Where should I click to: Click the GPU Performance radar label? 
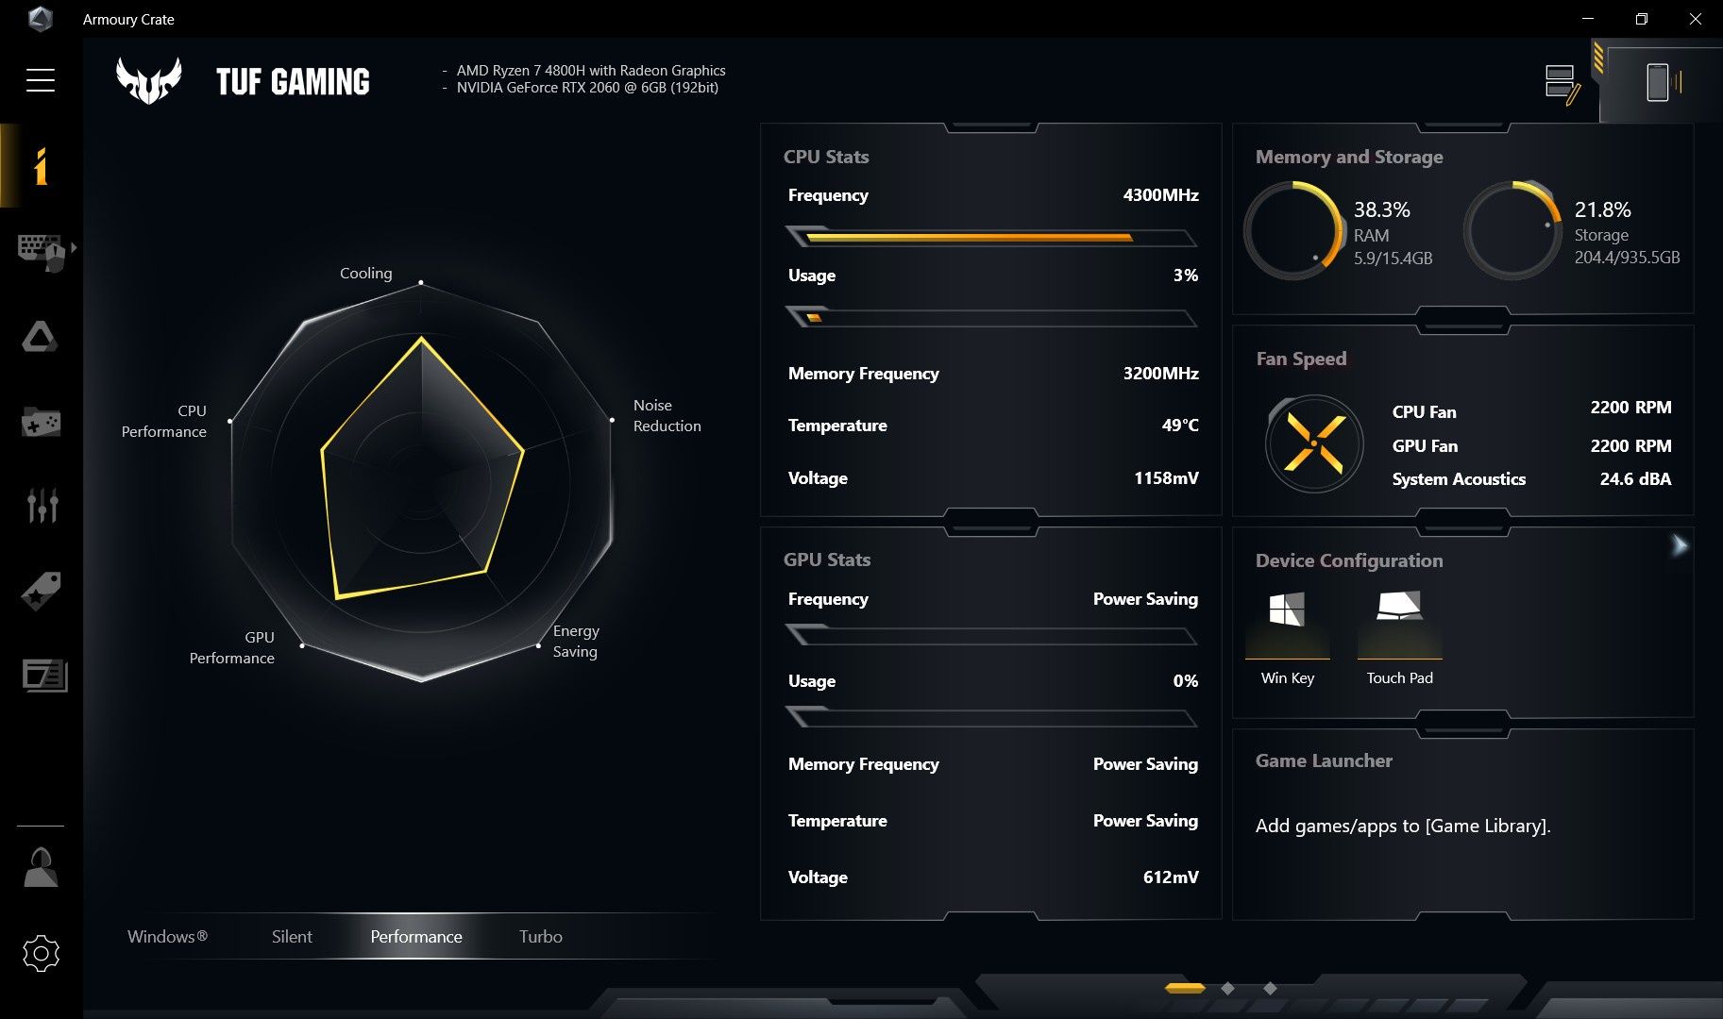231,647
